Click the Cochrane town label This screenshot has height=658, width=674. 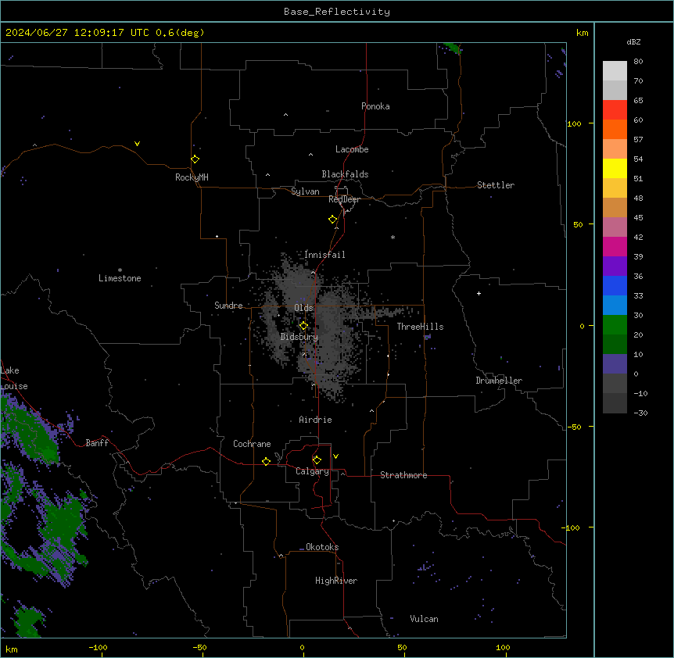coord(252,444)
